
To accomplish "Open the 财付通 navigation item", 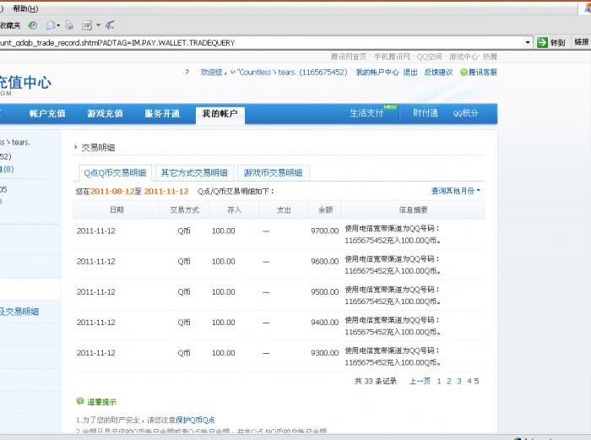I will pos(426,112).
